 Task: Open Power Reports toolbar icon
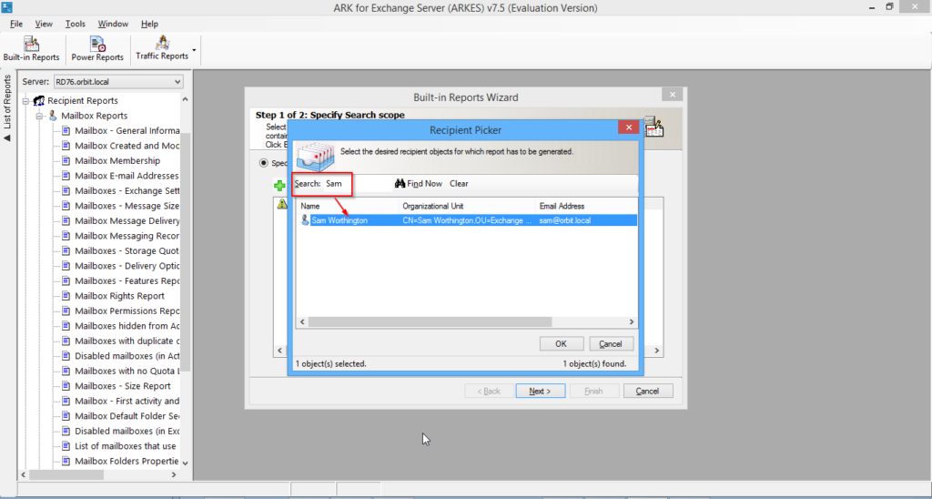click(x=97, y=49)
